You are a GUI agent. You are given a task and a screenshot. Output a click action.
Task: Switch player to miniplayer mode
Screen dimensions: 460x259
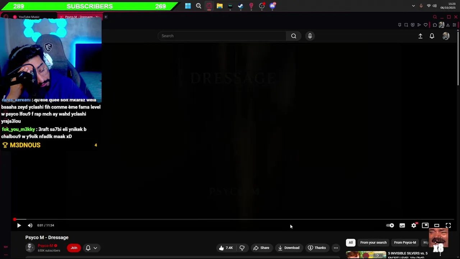pyautogui.click(x=425, y=225)
